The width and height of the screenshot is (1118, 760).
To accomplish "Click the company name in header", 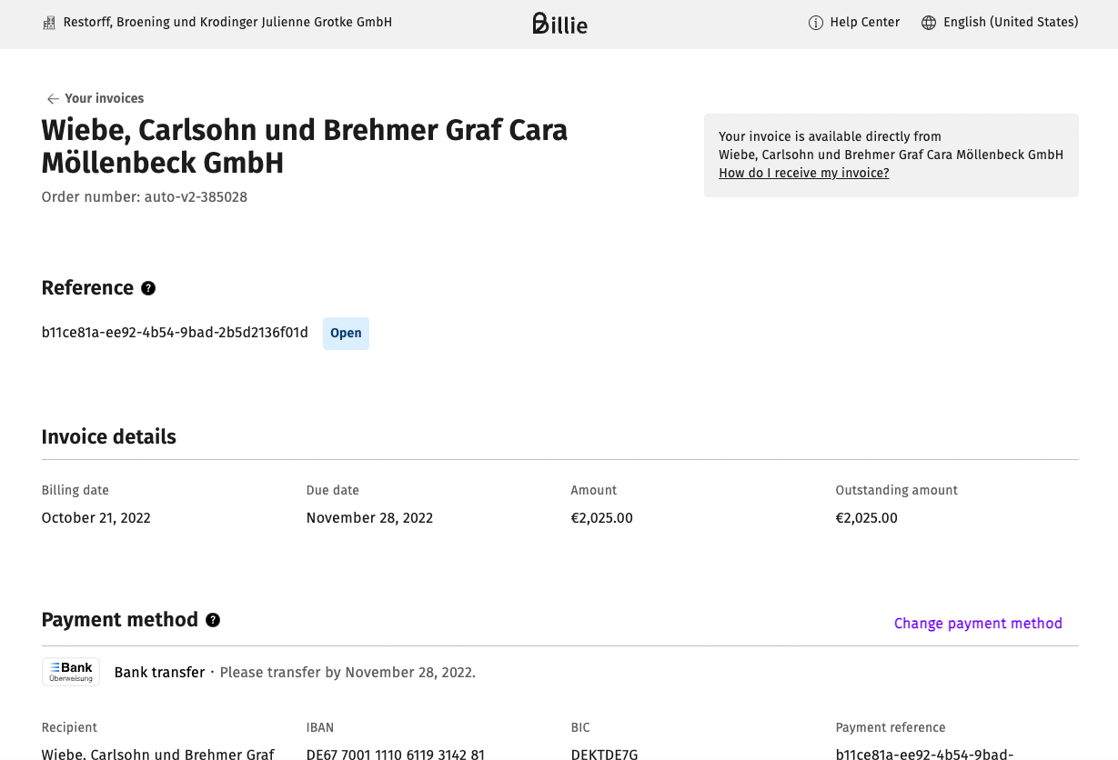I will (x=227, y=23).
